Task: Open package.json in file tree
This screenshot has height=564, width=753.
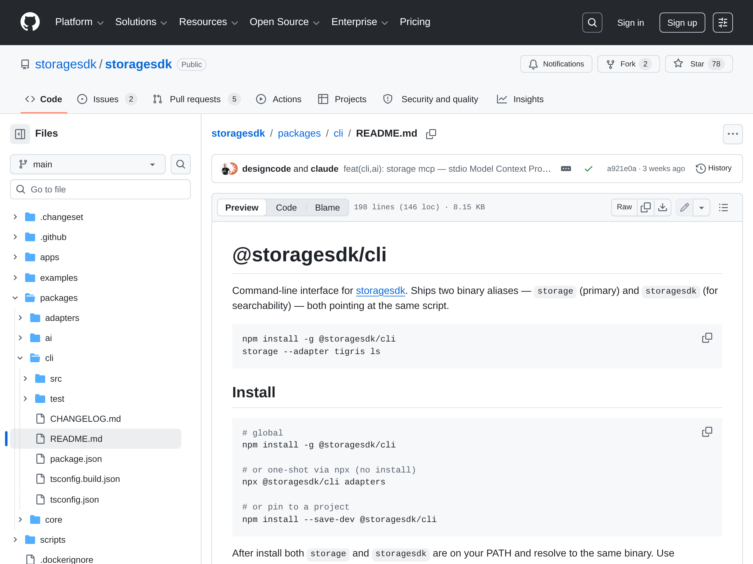Action: coord(76,459)
